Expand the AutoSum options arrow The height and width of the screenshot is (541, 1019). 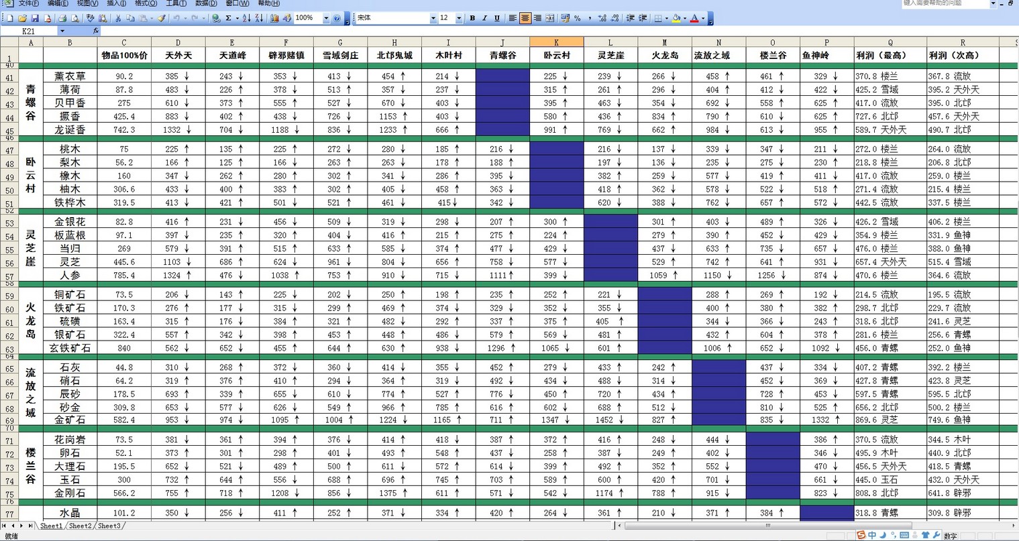click(x=237, y=18)
